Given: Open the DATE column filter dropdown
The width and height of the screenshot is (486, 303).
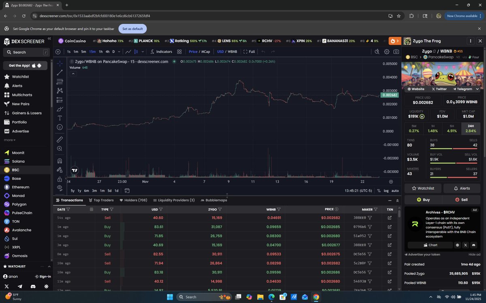Looking at the screenshot, I should click(69, 209).
